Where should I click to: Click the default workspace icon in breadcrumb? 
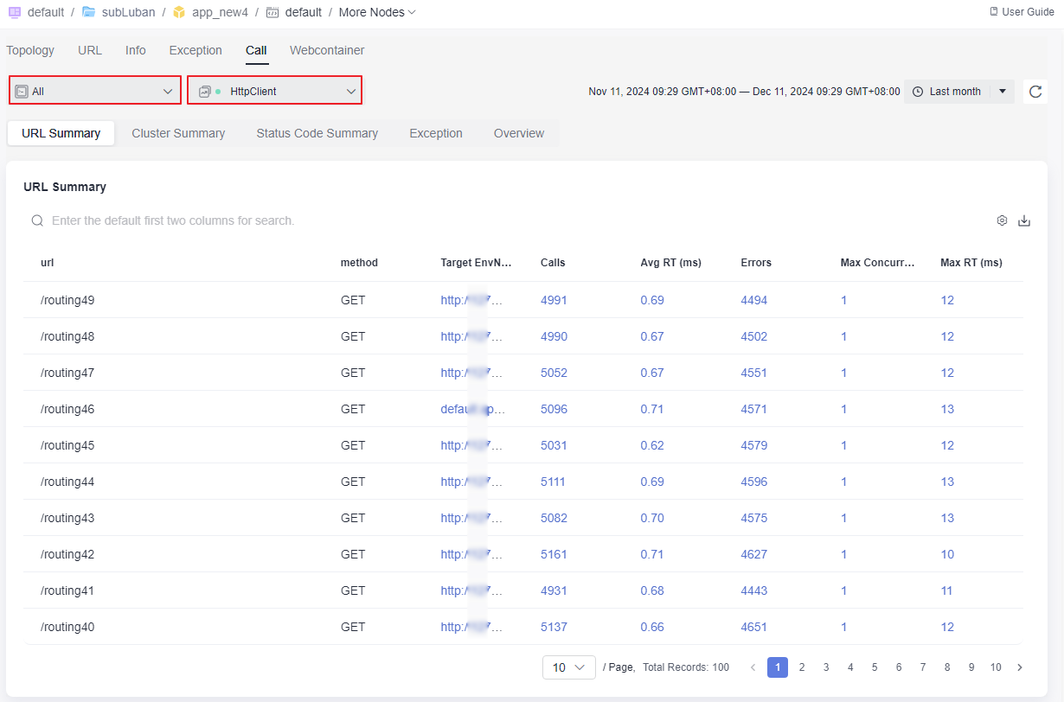14,12
